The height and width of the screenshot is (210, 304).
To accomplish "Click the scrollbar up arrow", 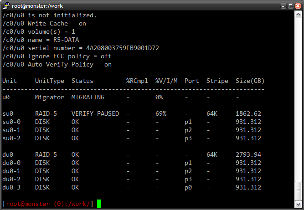I will tap(298, 15).
